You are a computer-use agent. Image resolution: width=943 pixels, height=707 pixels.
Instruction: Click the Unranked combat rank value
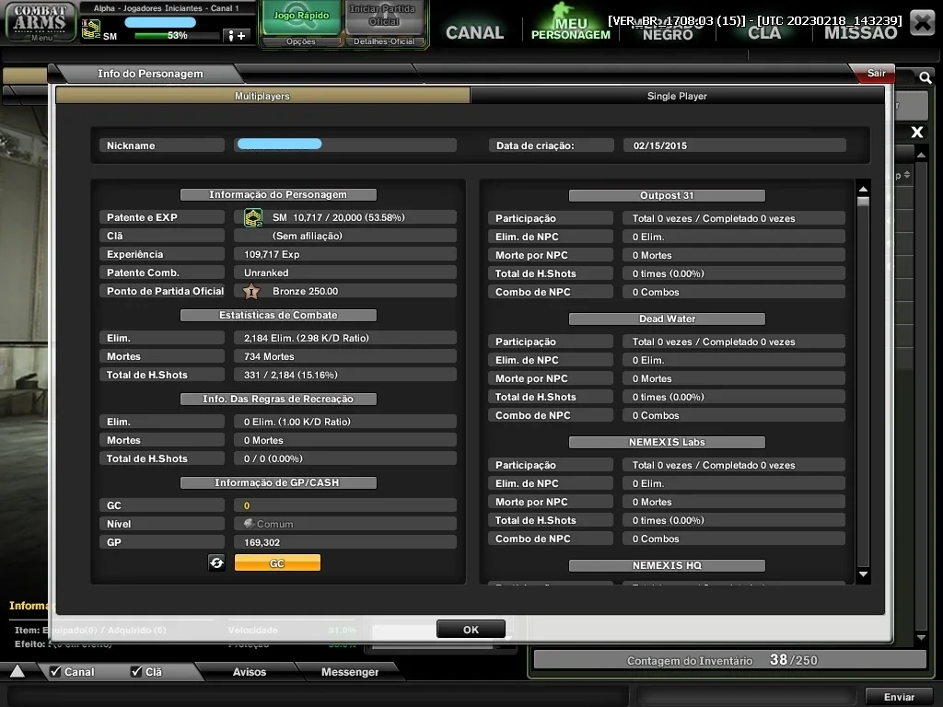pos(345,272)
